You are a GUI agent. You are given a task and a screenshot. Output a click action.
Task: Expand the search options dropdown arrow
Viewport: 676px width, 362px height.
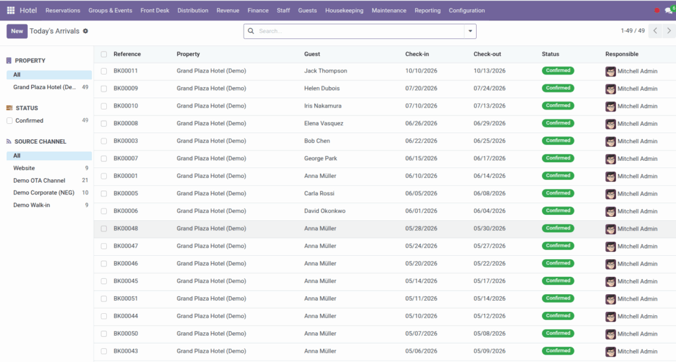470,31
